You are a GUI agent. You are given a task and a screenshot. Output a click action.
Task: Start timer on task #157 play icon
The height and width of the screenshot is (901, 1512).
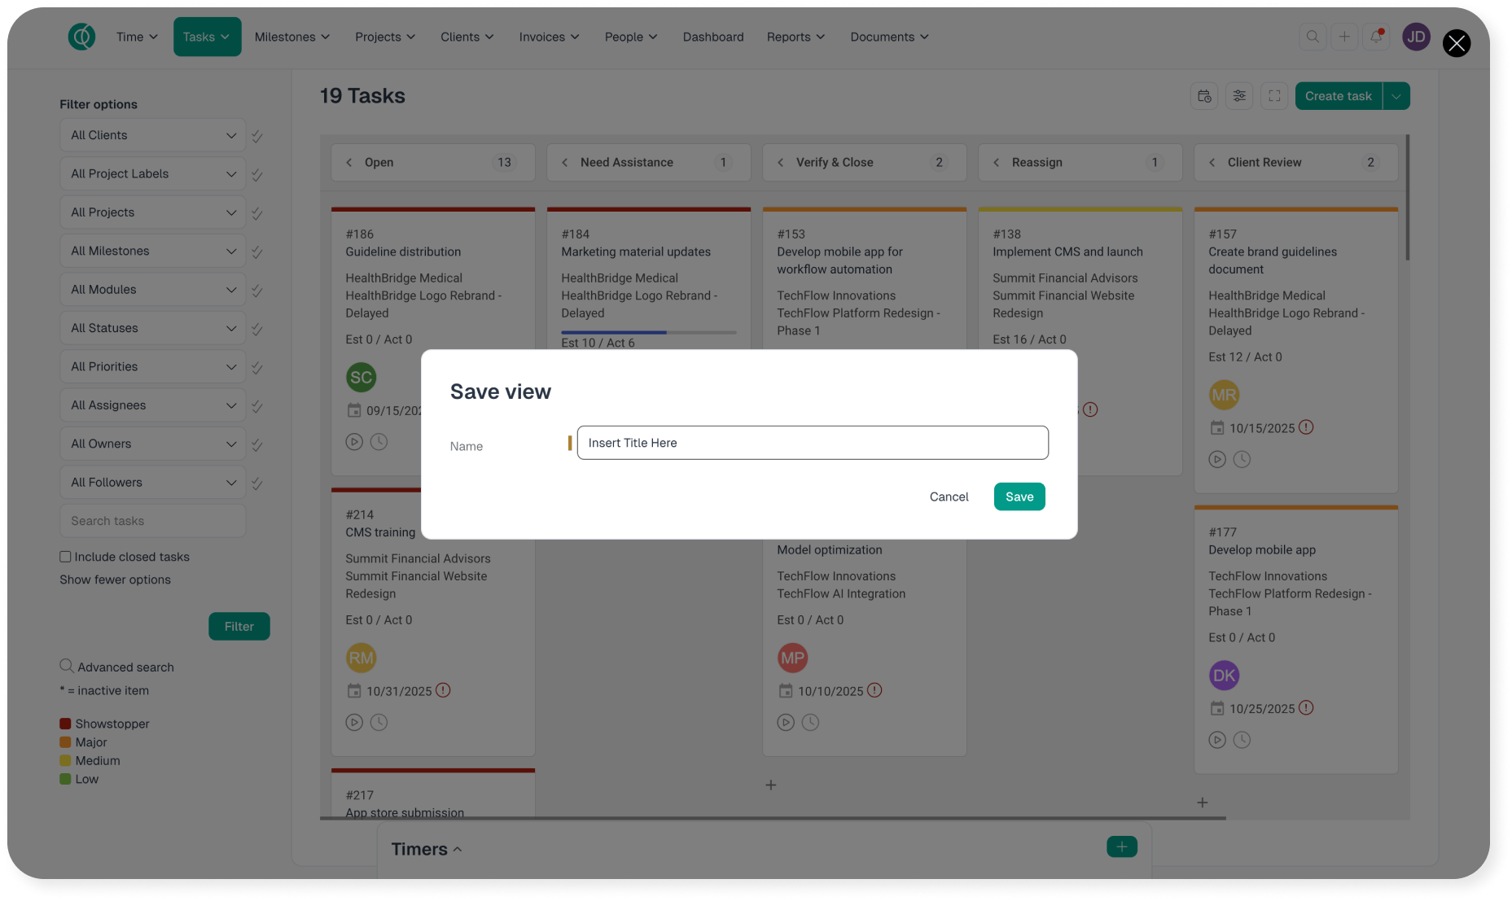click(x=1217, y=460)
